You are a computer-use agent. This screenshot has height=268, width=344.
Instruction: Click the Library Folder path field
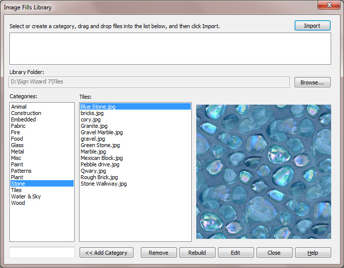[149, 82]
